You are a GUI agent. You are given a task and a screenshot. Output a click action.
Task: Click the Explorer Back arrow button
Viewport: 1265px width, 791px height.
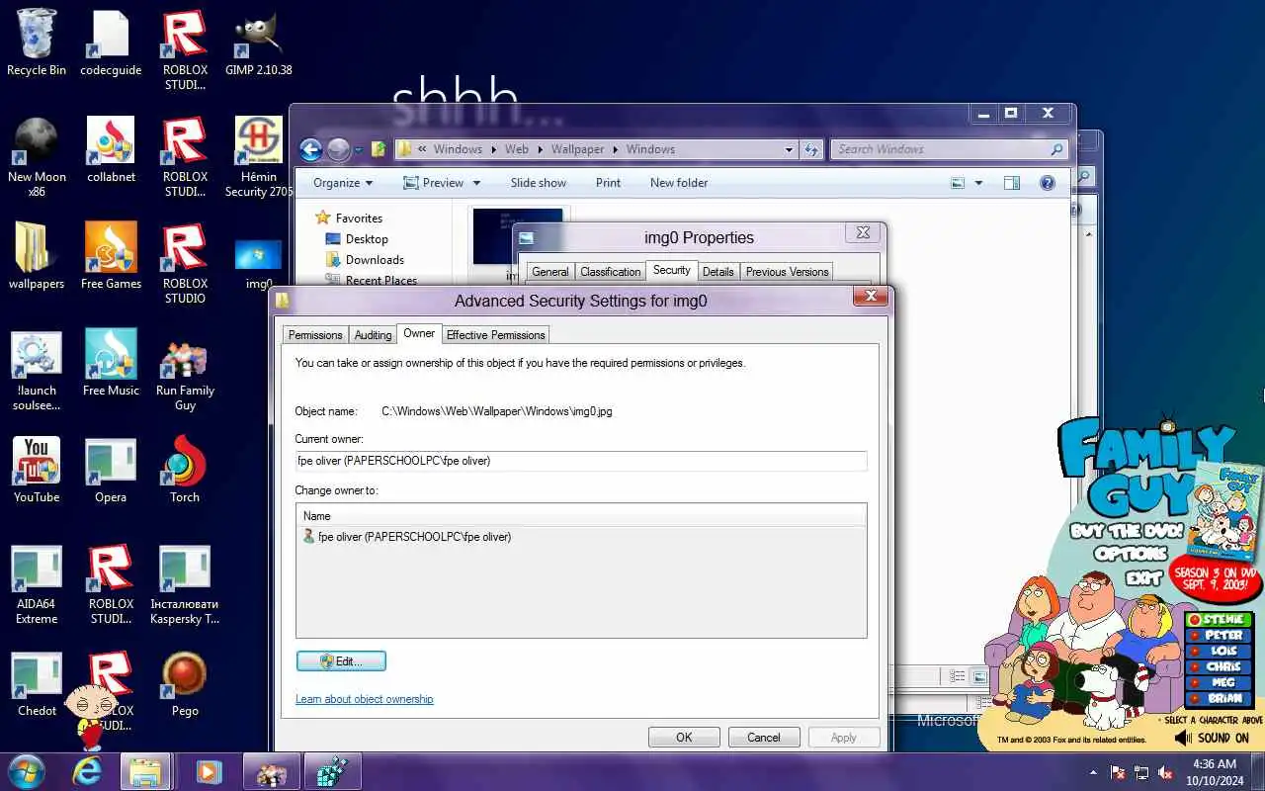[310, 149]
